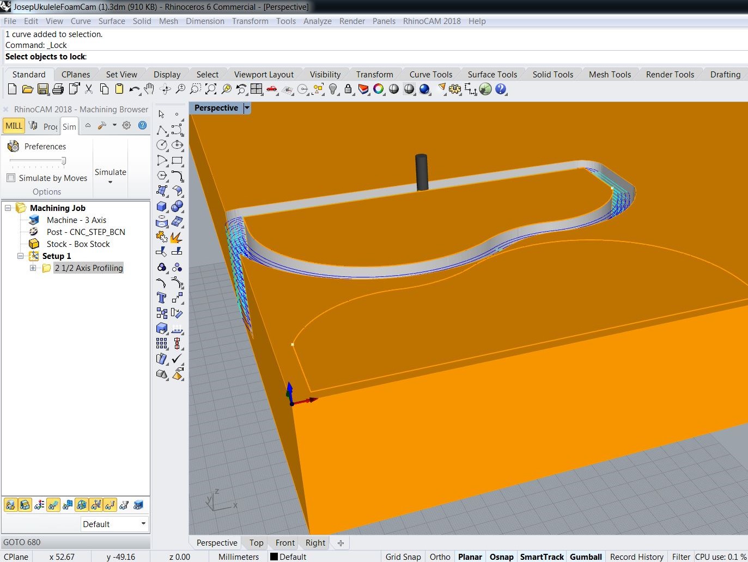Open the Default combo box dropdown
The height and width of the screenshot is (562, 748).
[143, 524]
